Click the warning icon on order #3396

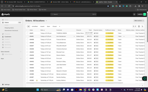[x=37, y=80]
